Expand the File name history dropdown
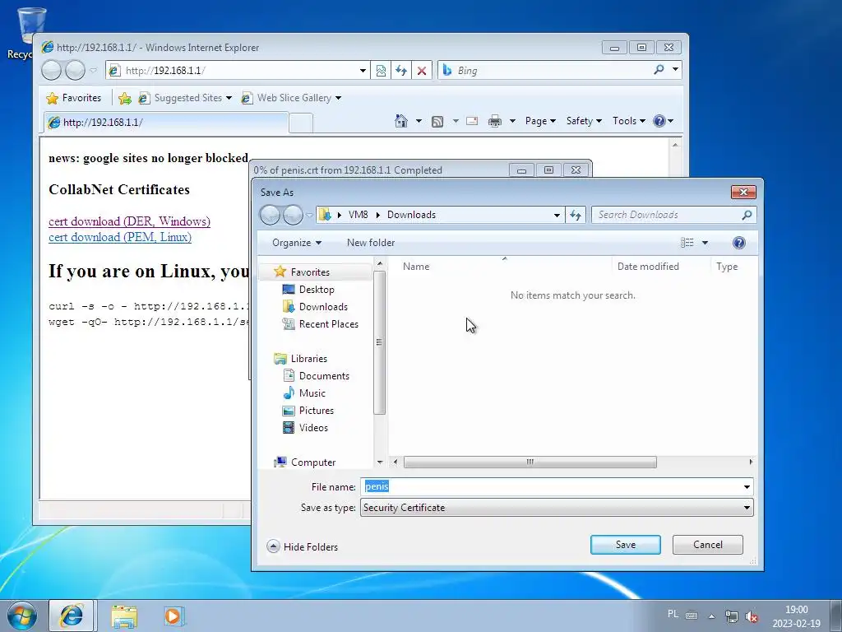 click(x=747, y=487)
